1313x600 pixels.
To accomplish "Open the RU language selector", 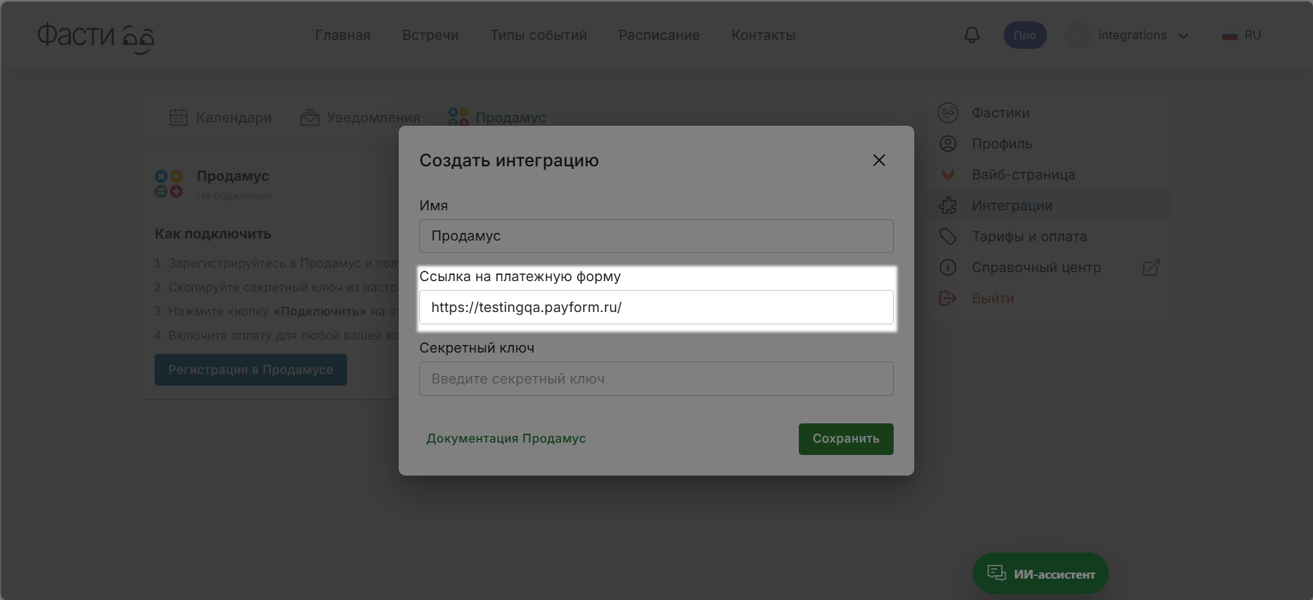I will pos(1242,35).
